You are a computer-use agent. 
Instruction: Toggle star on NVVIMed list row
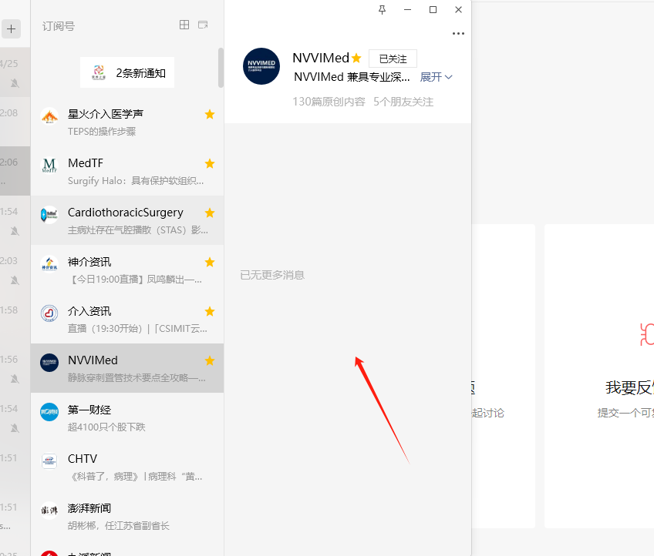tap(210, 360)
